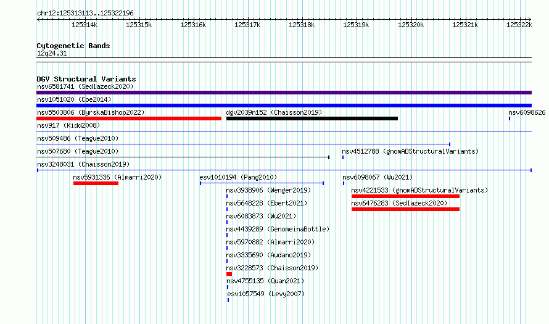Click the nsv507680 thin black line
This screenshot has width=549, height=324.
183,157
